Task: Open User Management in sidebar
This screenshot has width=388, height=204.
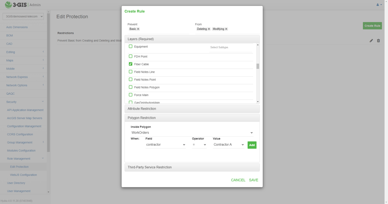Action: (x=19, y=191)
